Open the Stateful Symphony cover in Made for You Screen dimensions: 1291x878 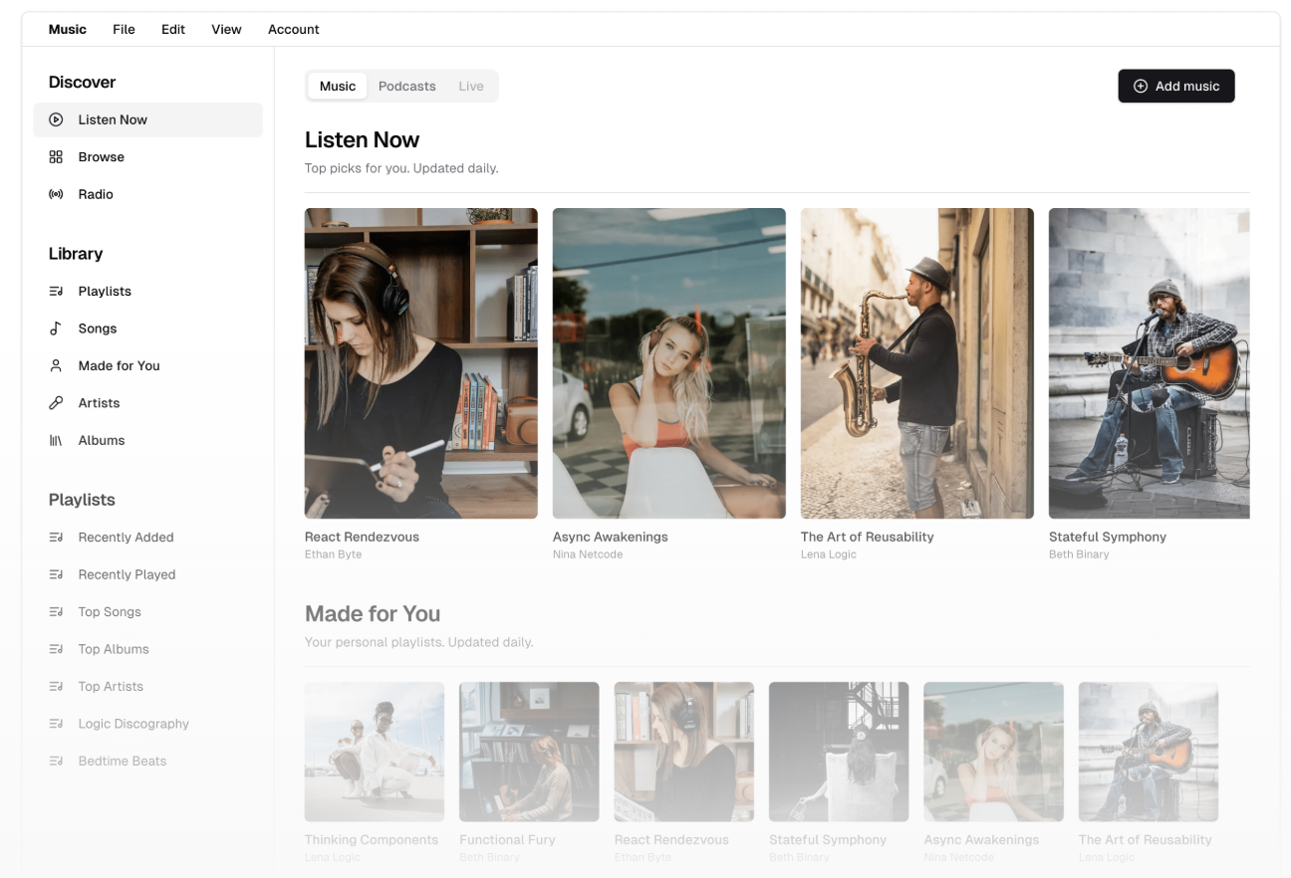click(839, 752)
